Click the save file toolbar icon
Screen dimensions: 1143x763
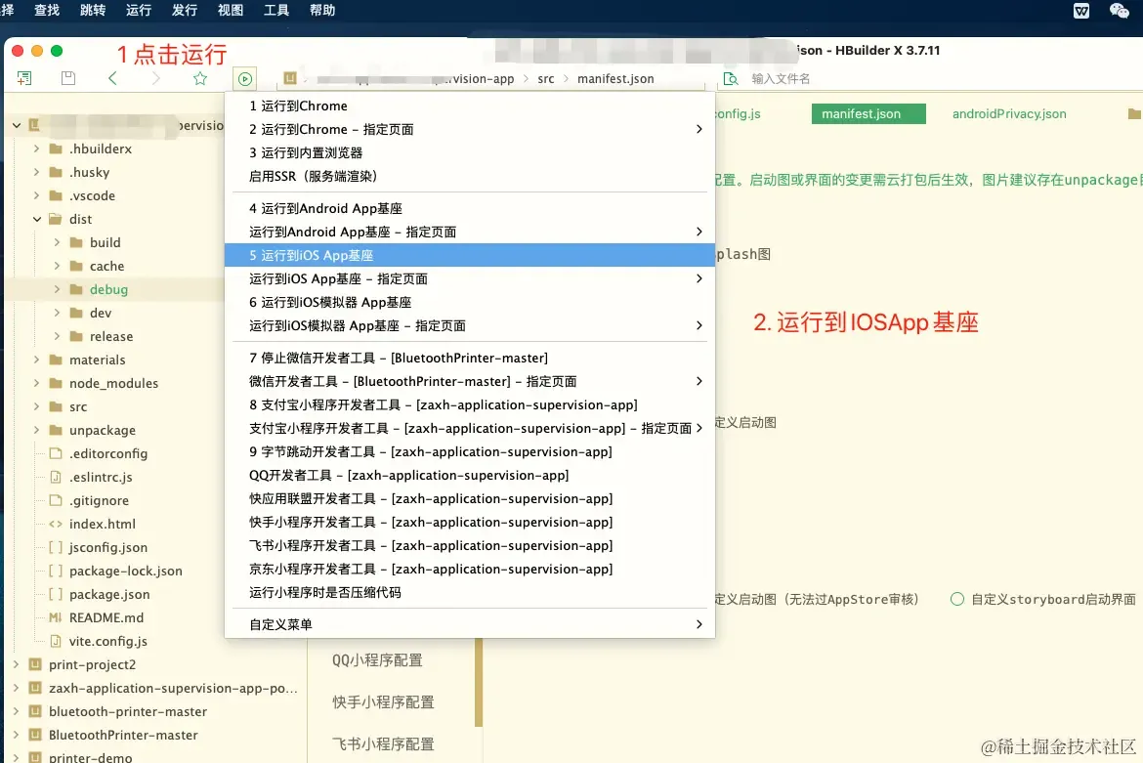point(68,78)
